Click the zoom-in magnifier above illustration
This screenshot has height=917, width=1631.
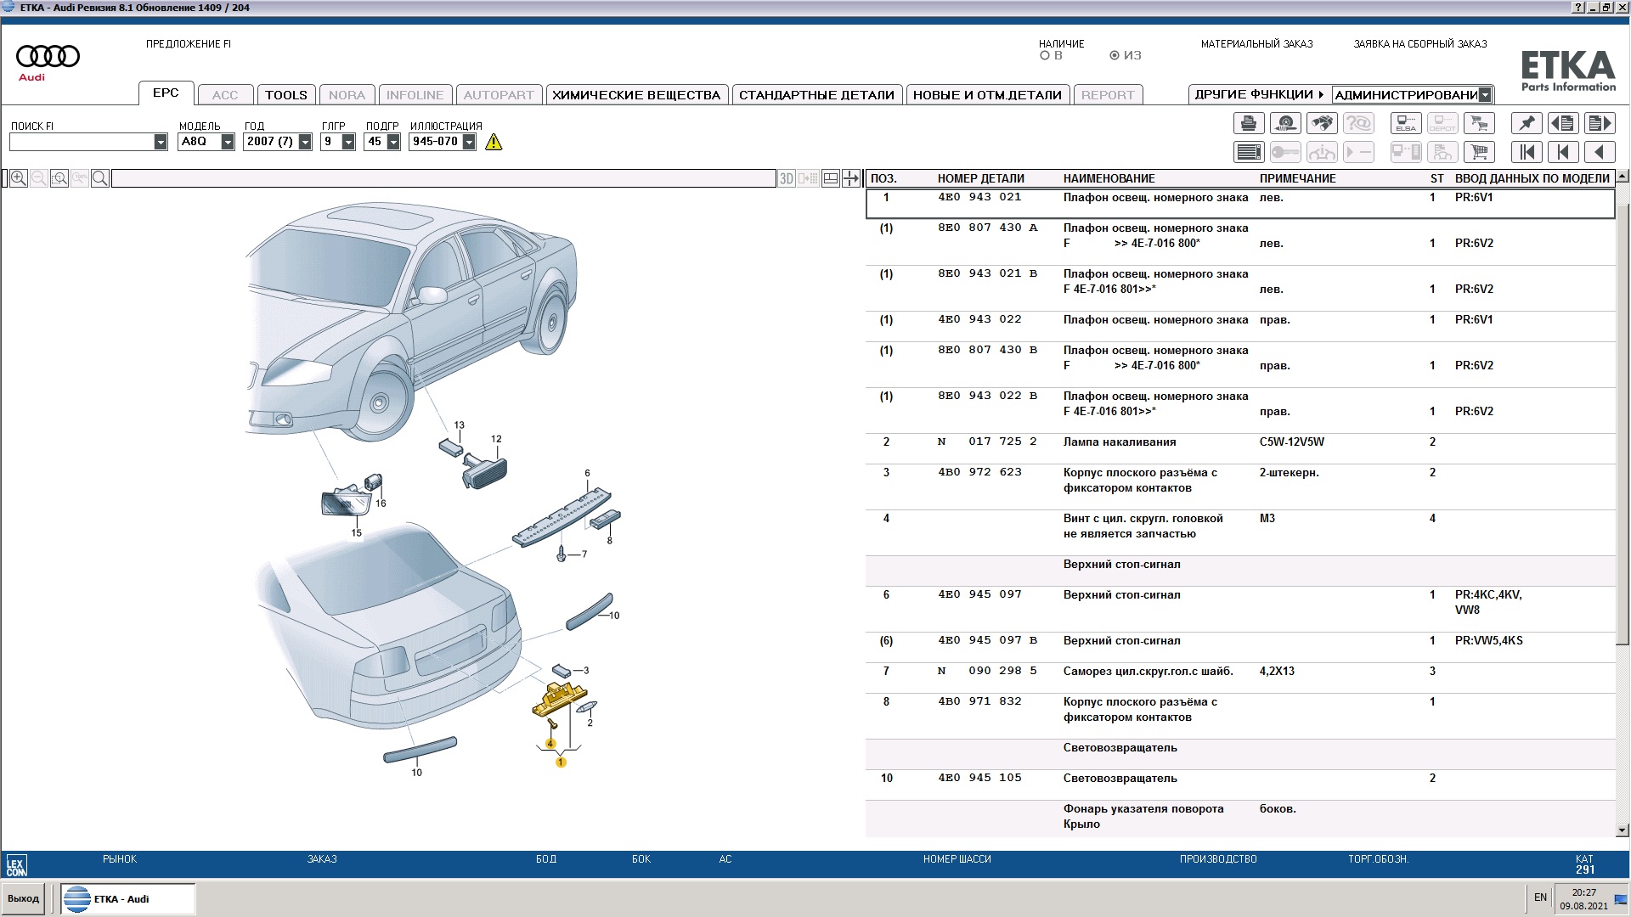coord(19,178)
